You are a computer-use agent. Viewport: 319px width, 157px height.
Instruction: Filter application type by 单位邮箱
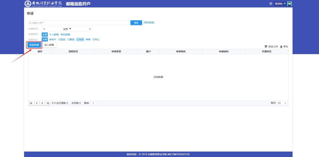(65, 35)
